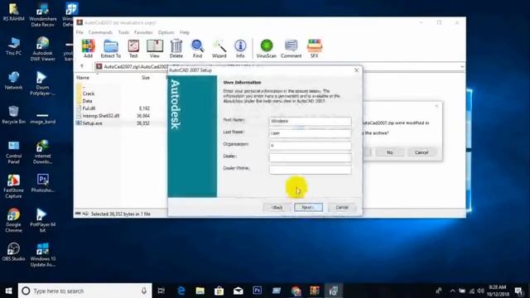Screen dimensions: 530x298
Task: Open the taskbar clock and date
Action: tap(498, 291)
